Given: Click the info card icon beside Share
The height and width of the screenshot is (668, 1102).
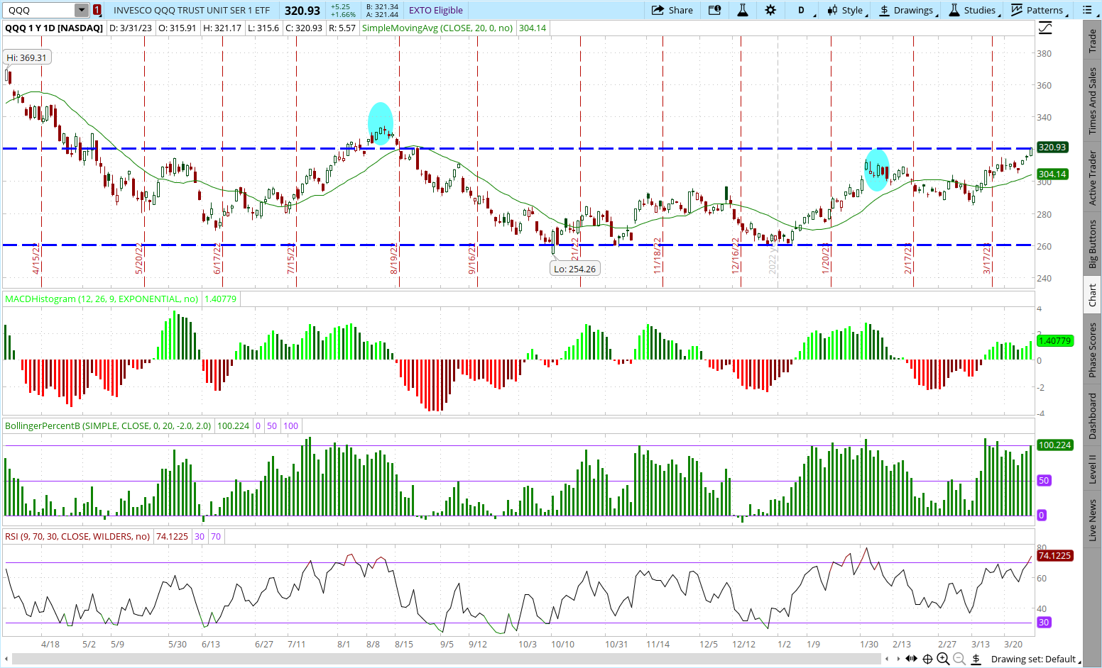Looking at the screenshot, I should pyautogui.click(x=715, y=10).
